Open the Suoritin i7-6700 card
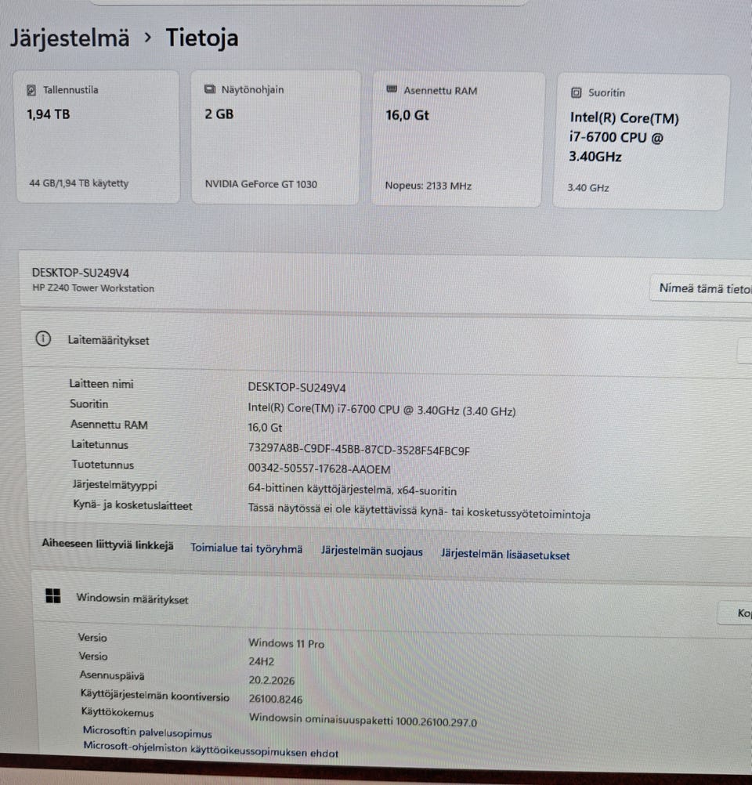 (x=640, y=142)
